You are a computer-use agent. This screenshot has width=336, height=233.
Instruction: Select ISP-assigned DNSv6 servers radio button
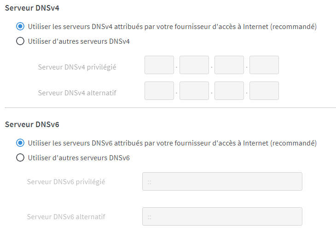(20, 143)
